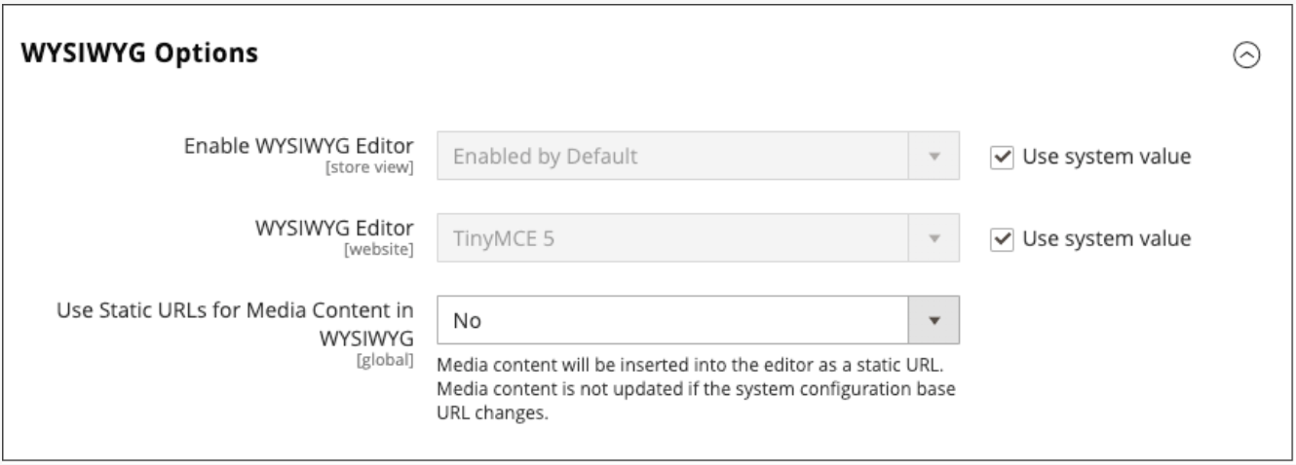Image resolution: width=1296 pixels, height=465 pixels.
Task: Click the arrow on the TinyMCE 5 dropdown
Action: point(934,238)
